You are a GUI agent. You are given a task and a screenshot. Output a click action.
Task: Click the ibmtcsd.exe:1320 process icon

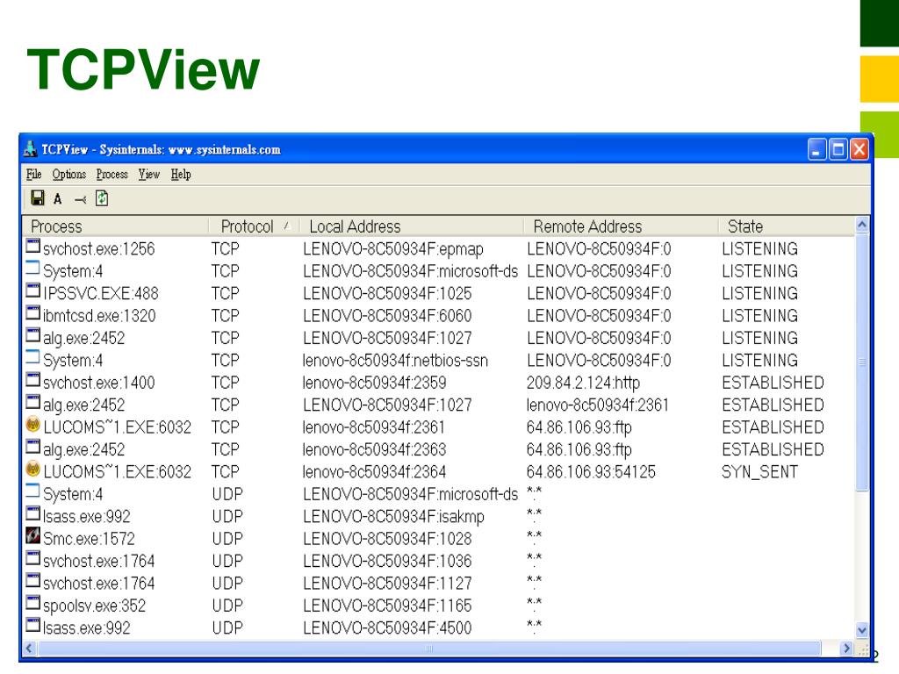(33, 313)
